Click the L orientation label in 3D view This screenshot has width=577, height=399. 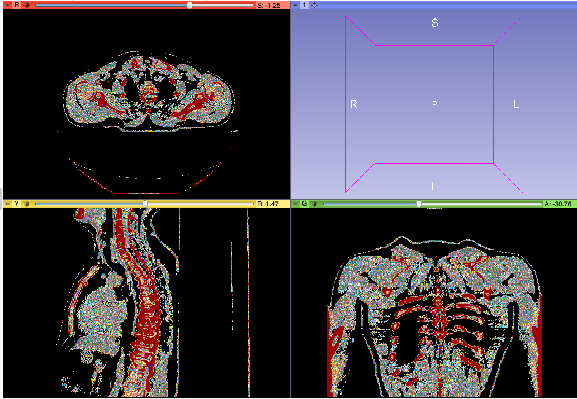point(516,105)
